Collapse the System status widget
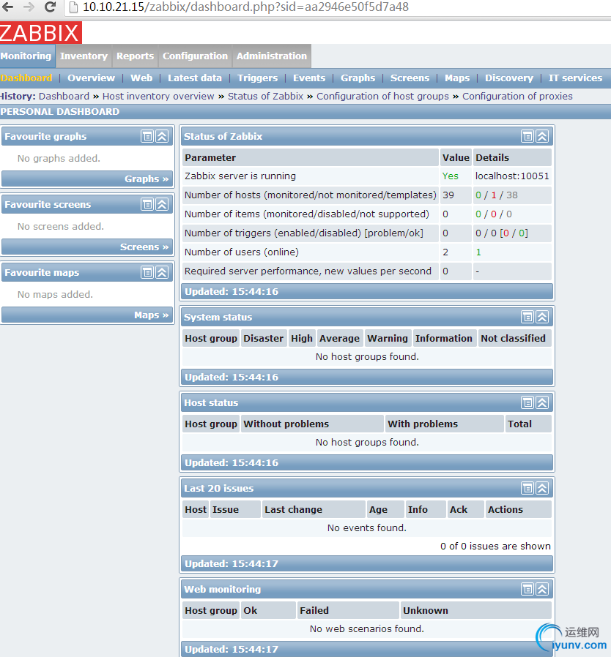611x657 pixels. click(542, 317)
